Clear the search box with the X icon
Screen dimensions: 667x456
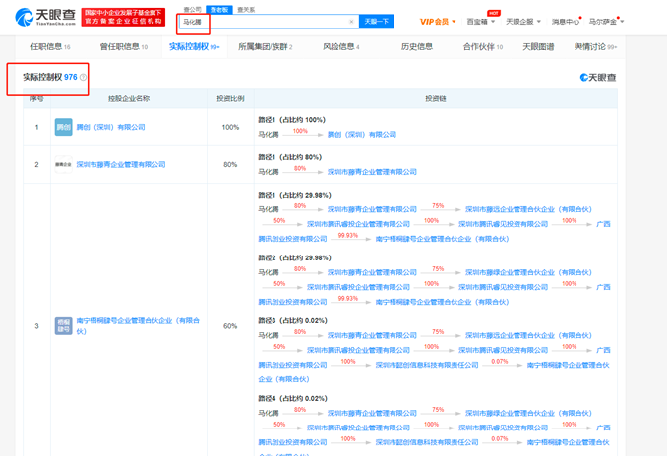[x=351, y=22]
